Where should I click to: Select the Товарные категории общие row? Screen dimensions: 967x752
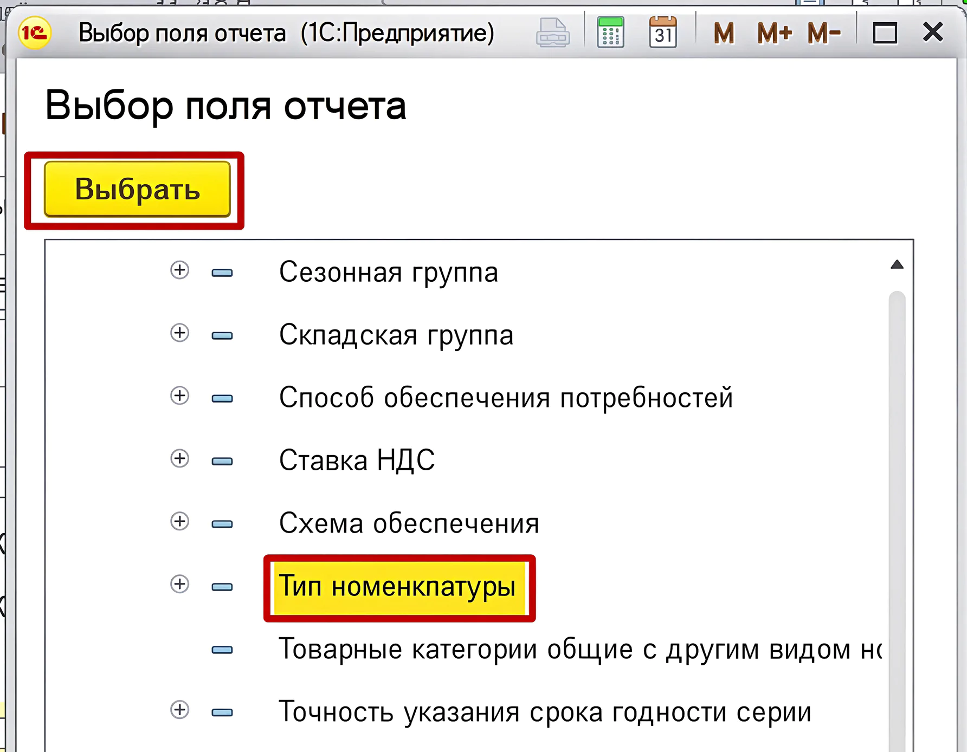click(x=580, y=649)
